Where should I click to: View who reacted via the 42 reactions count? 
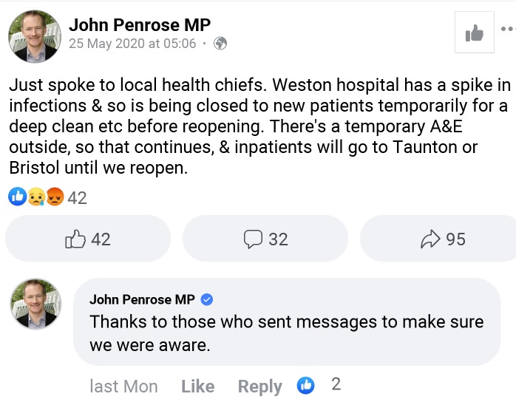coord(78,197)
